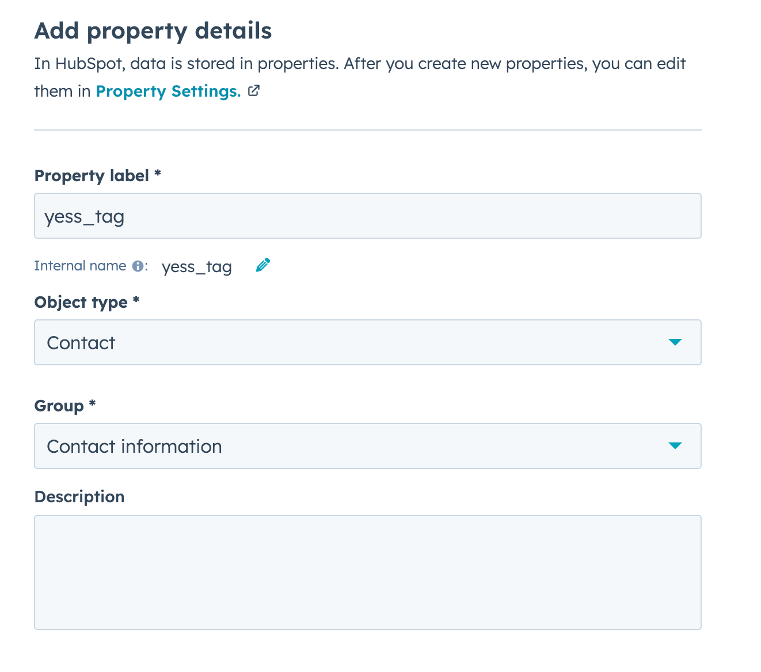Click the intro sentence about HubSpot properties
This screenshot has height=672, width=761.
[x=360, y=63]
